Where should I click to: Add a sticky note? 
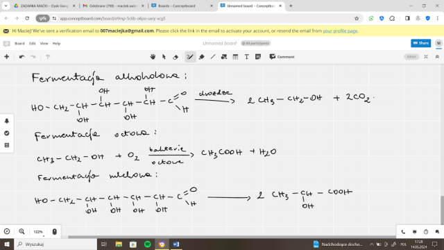pos(258,57)
